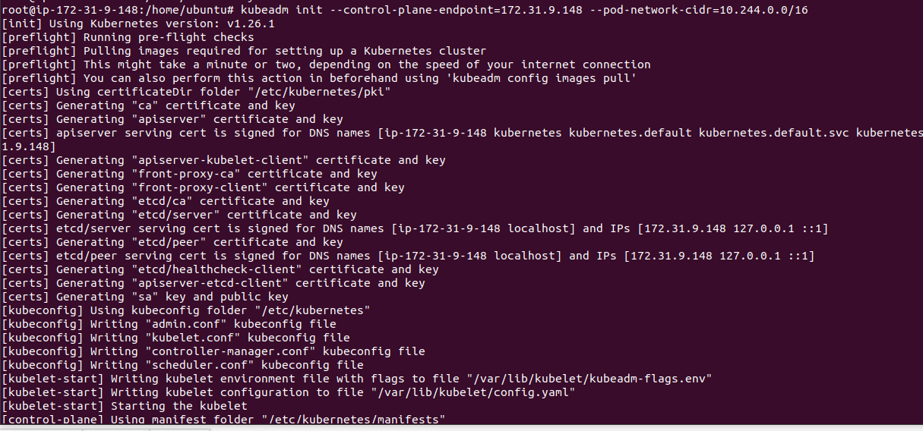
Task: Click the "/var/lib/kubelet/kubeadm-flags.env" file path
Action: [x=590, y=379]
